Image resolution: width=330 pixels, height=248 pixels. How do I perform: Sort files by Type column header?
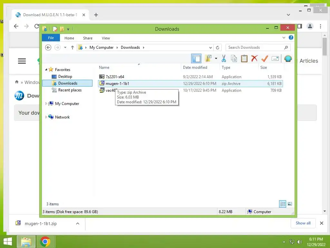click(226, 67)
